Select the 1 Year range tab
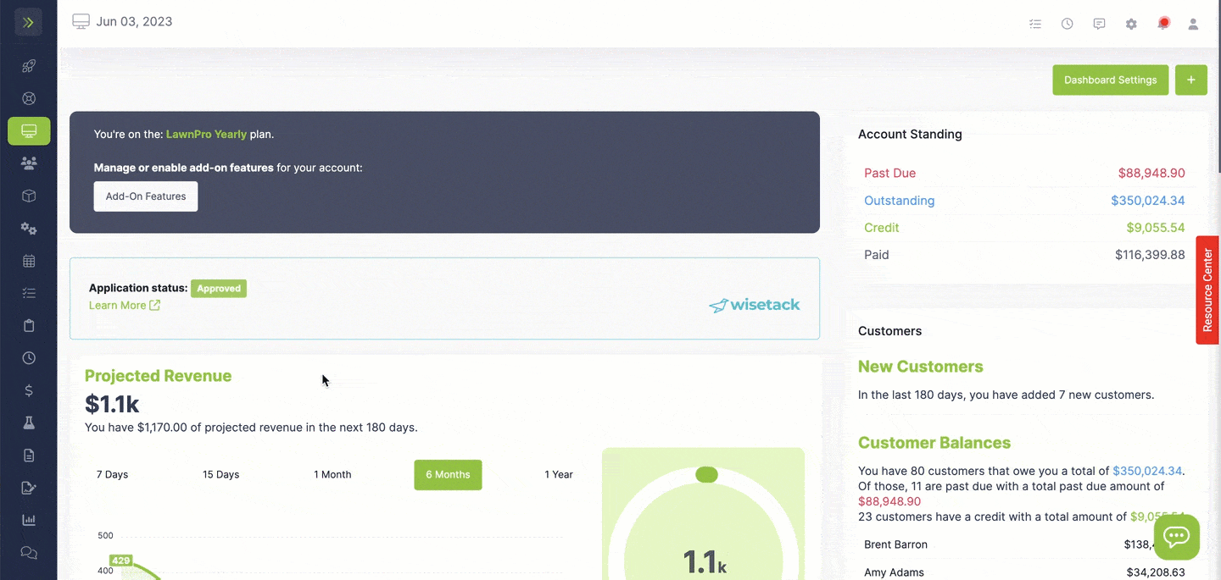 pos(559,474)
